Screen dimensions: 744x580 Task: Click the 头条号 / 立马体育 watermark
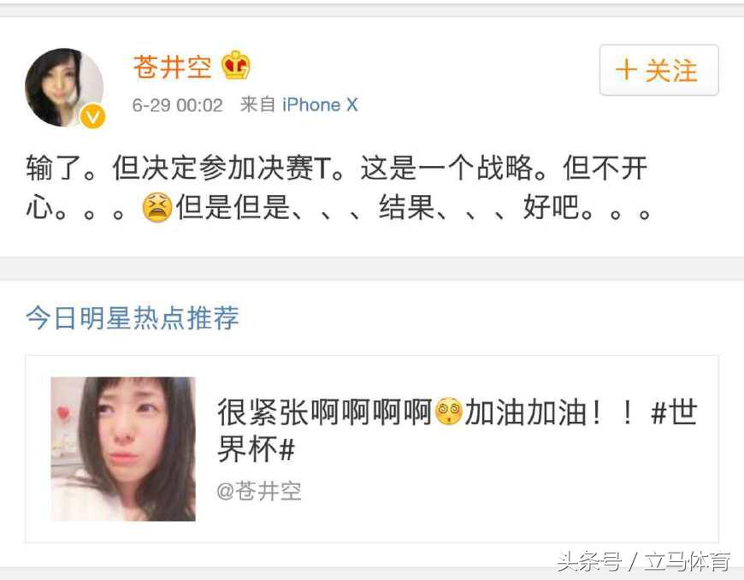click(x=643, y=562)
